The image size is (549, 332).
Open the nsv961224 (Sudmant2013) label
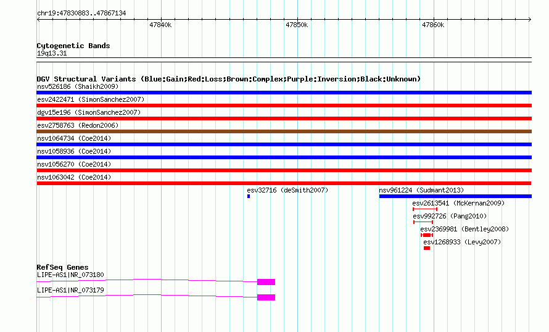tap(421, 190)
